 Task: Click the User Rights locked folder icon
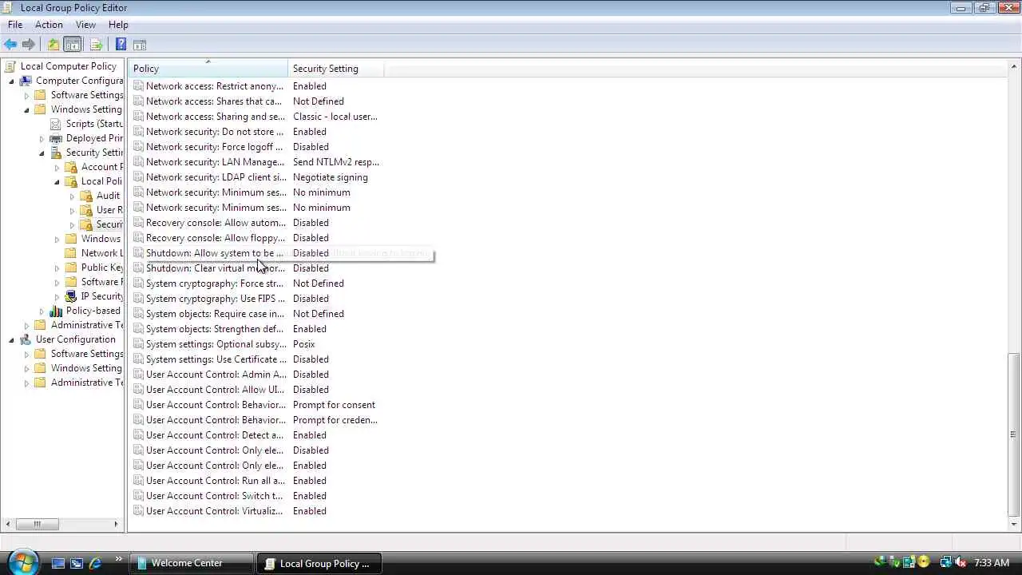86,210
